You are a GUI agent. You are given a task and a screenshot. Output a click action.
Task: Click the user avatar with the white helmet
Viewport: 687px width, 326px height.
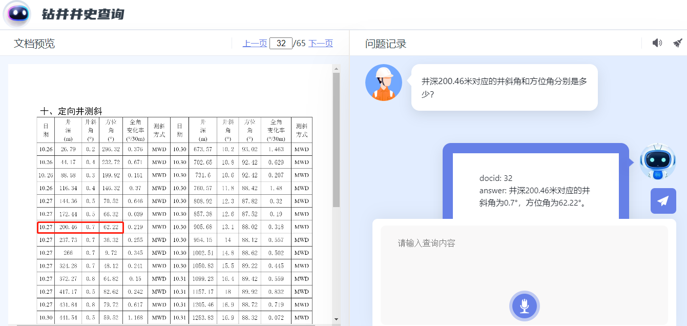click(384, 83)
